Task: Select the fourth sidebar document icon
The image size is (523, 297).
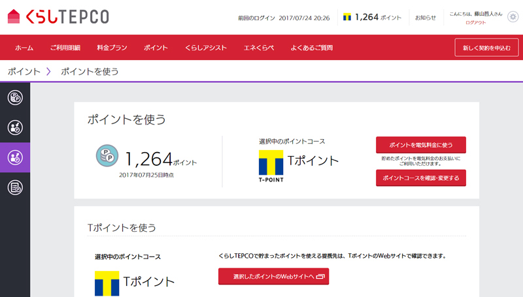Action: pyautogui.click(x=15, y=187)
